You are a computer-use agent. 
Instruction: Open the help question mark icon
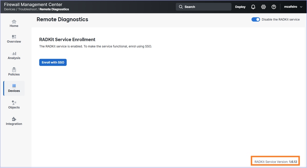[x=274, y=7]
